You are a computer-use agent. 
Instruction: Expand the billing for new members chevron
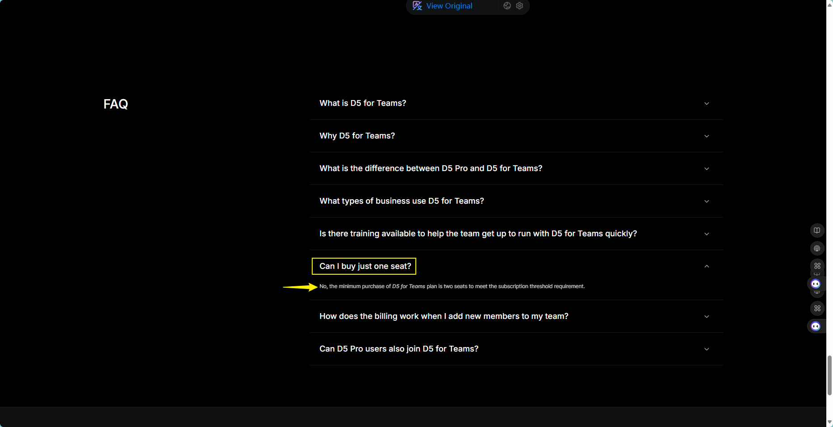[707, 317]
